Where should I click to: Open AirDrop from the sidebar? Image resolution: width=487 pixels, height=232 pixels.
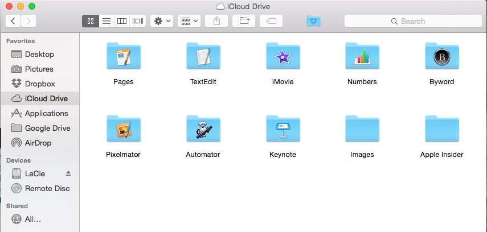coord(40,143)
